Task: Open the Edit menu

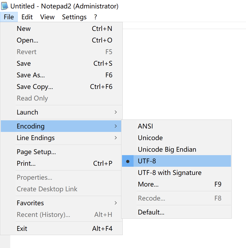Action: [x=27, y=17]
